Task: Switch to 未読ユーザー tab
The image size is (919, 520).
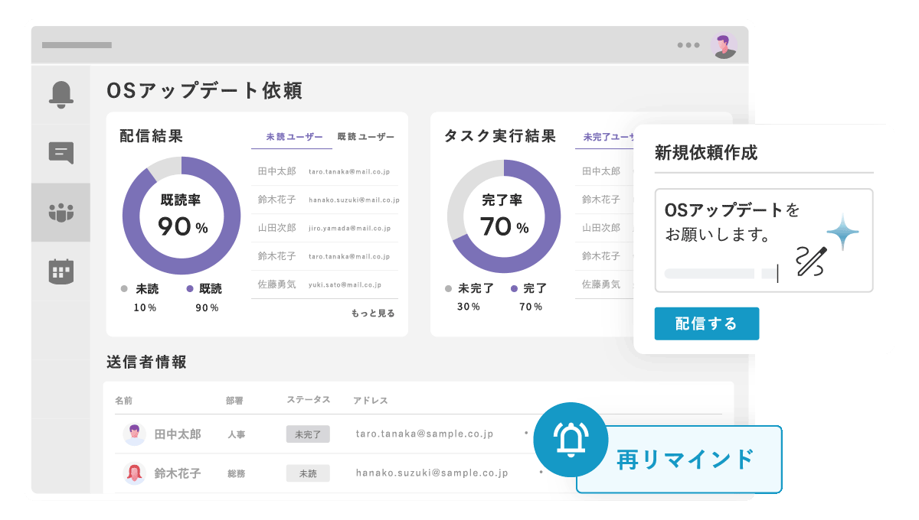Action: [x=295, y=137]
